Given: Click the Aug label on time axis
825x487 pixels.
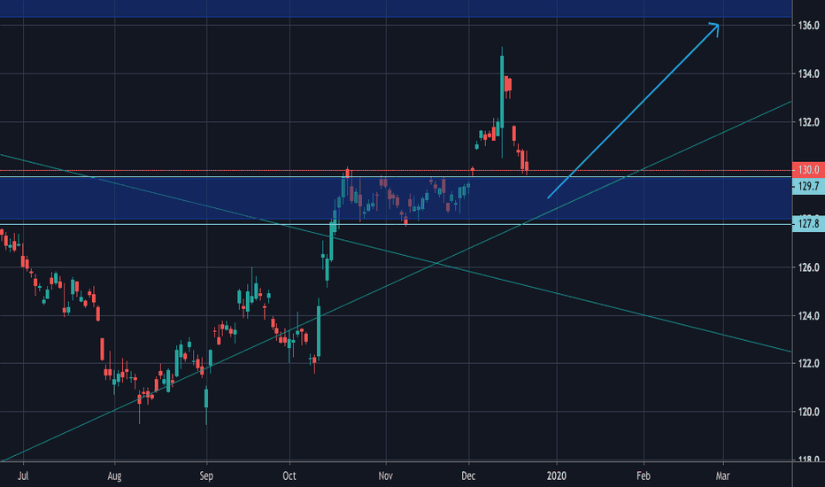Looking at the screenshot, I should pos(114,476).
